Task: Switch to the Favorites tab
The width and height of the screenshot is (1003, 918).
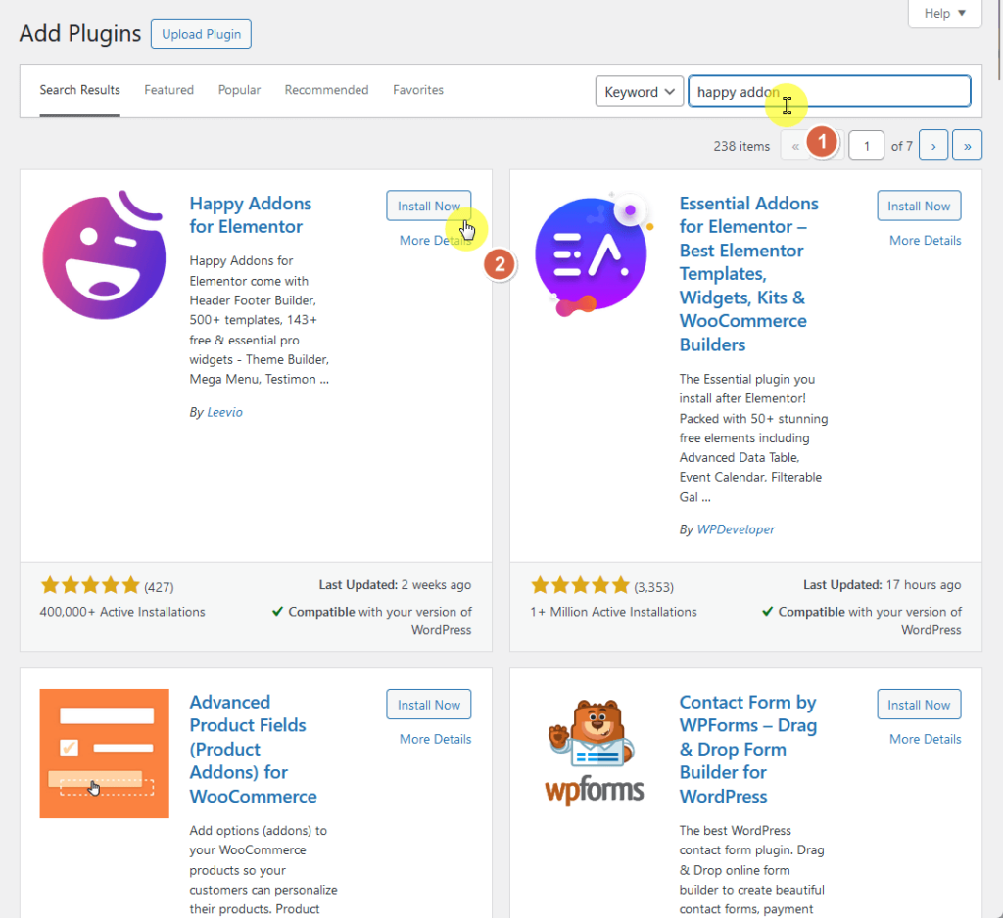Action: [x=417, y=90]
